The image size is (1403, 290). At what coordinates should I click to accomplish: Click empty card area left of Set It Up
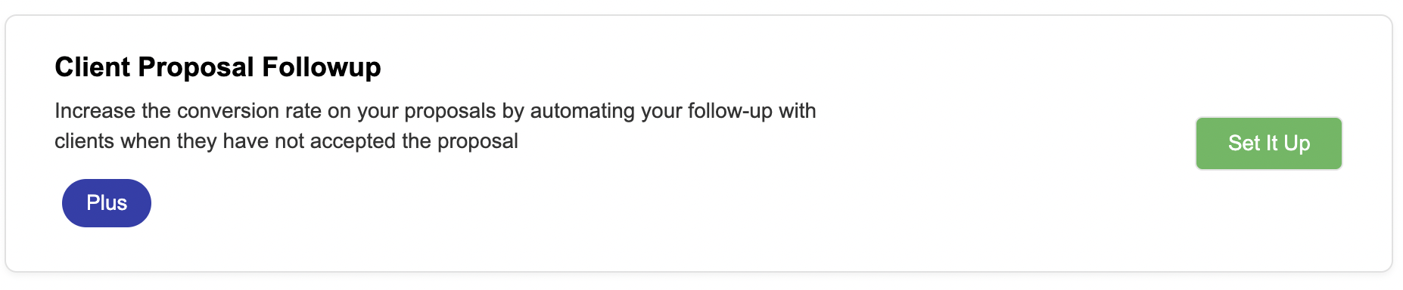[x=1006, y=143]
